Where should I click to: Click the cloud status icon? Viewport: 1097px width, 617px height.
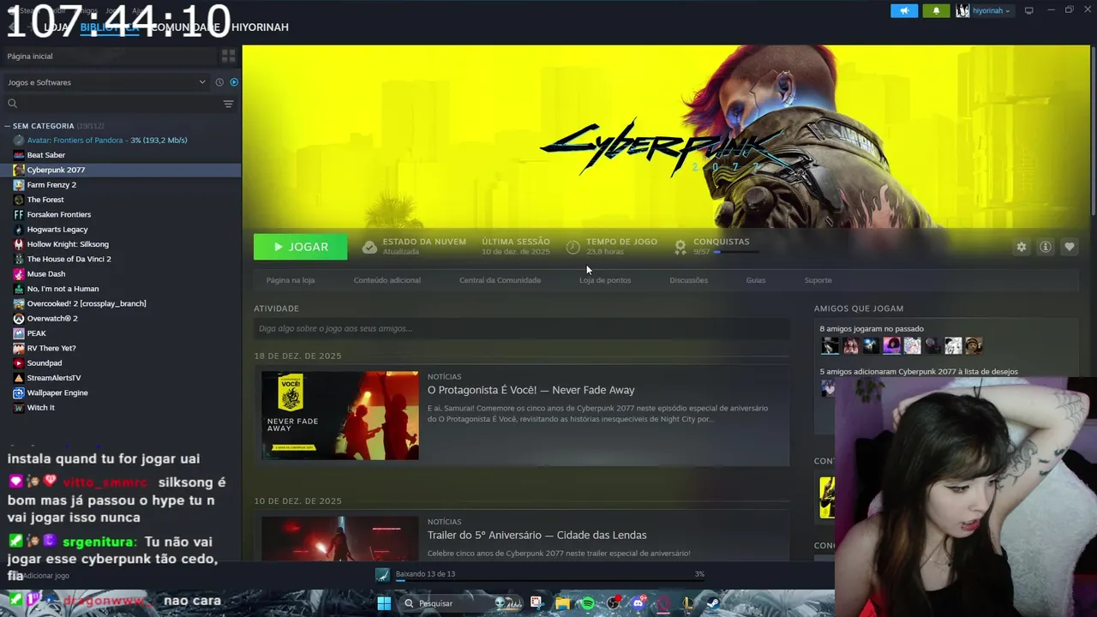(x=369, y=247)
